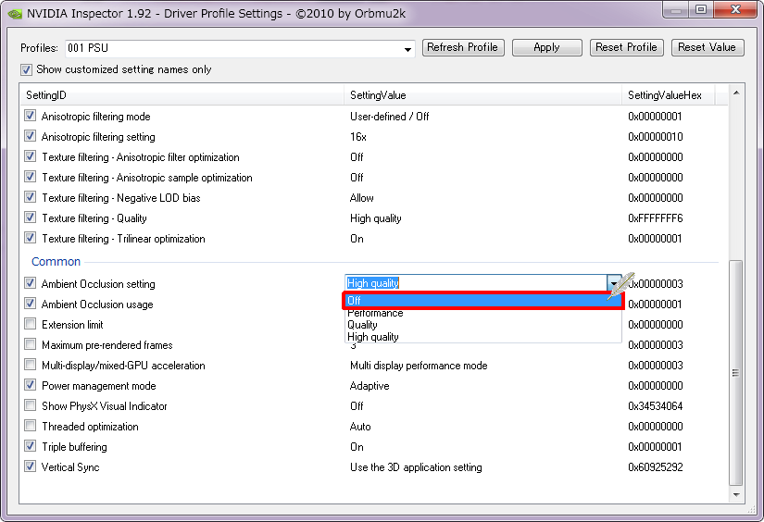The height and width of the screenshot is (522, 764).
Task: Select Quality option in open dropdown list
Action: click(x=482, y=325)
